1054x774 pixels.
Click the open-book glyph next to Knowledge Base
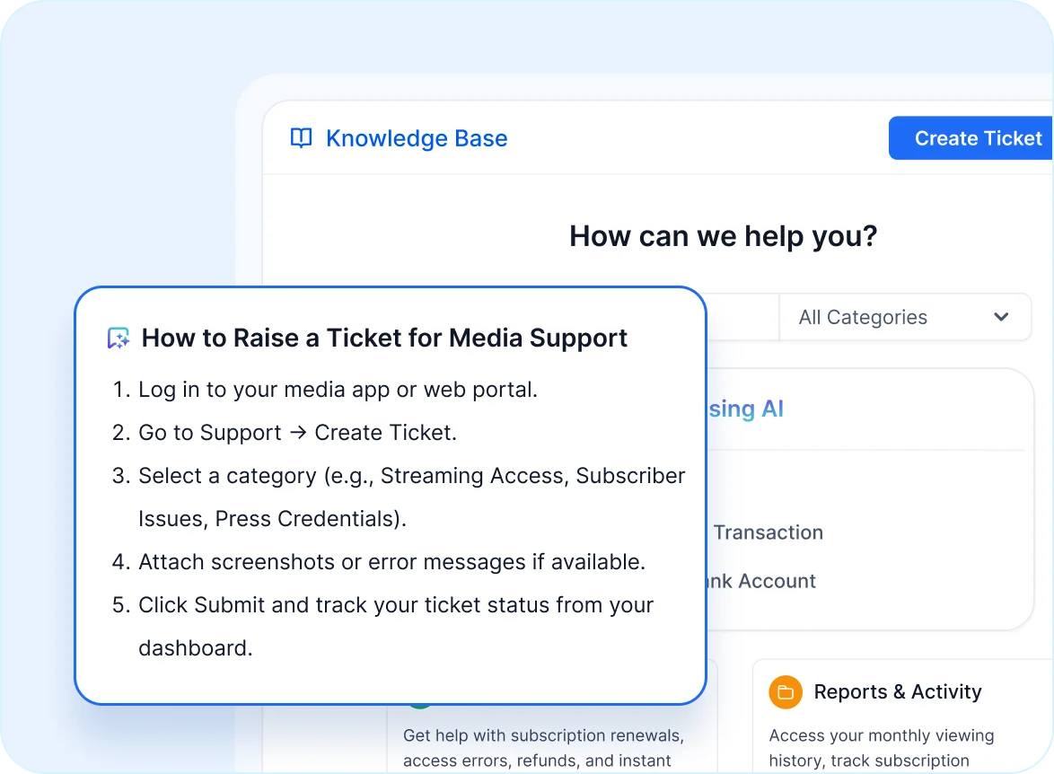tap(301, 137)
